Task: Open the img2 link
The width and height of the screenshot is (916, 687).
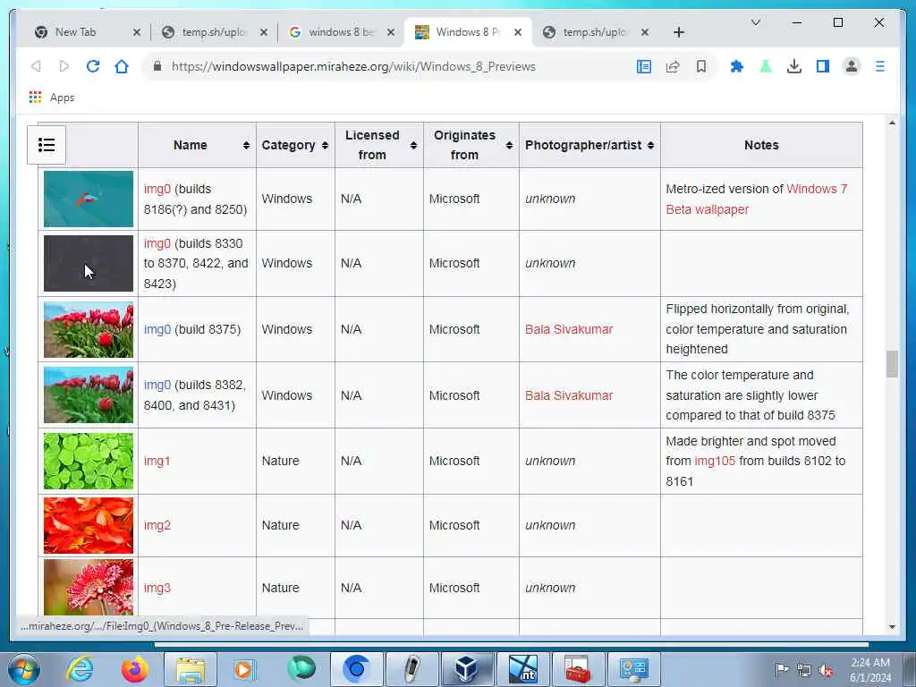Action: click(x=157, y=525)
